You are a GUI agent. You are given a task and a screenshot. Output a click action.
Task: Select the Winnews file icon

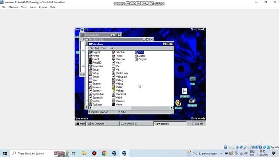(113, 101)
